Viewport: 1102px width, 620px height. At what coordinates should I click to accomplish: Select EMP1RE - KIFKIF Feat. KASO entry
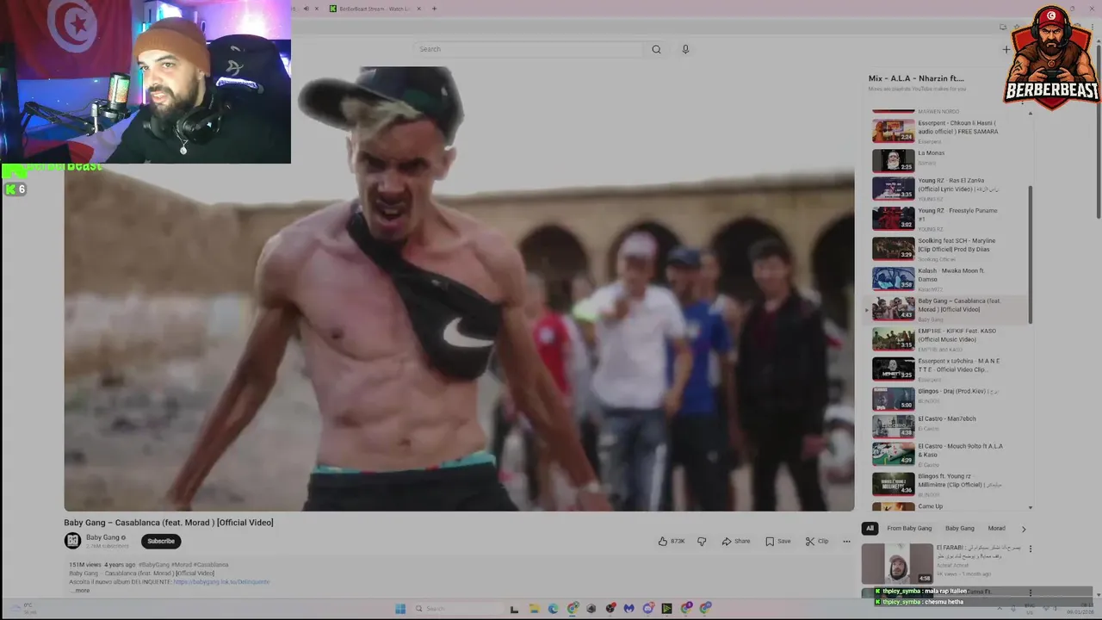pos(950,339)
